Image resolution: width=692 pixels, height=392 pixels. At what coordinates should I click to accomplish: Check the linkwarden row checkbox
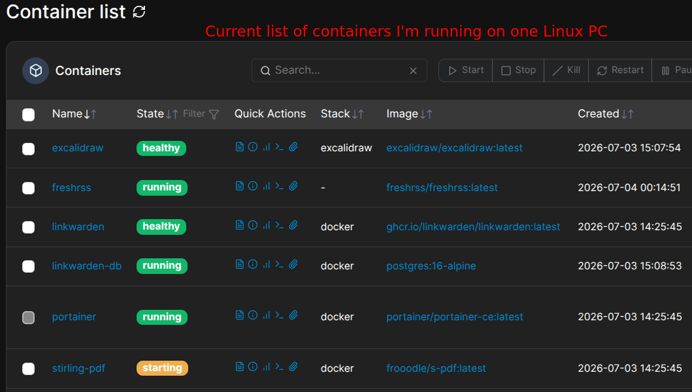click(29, 227)
